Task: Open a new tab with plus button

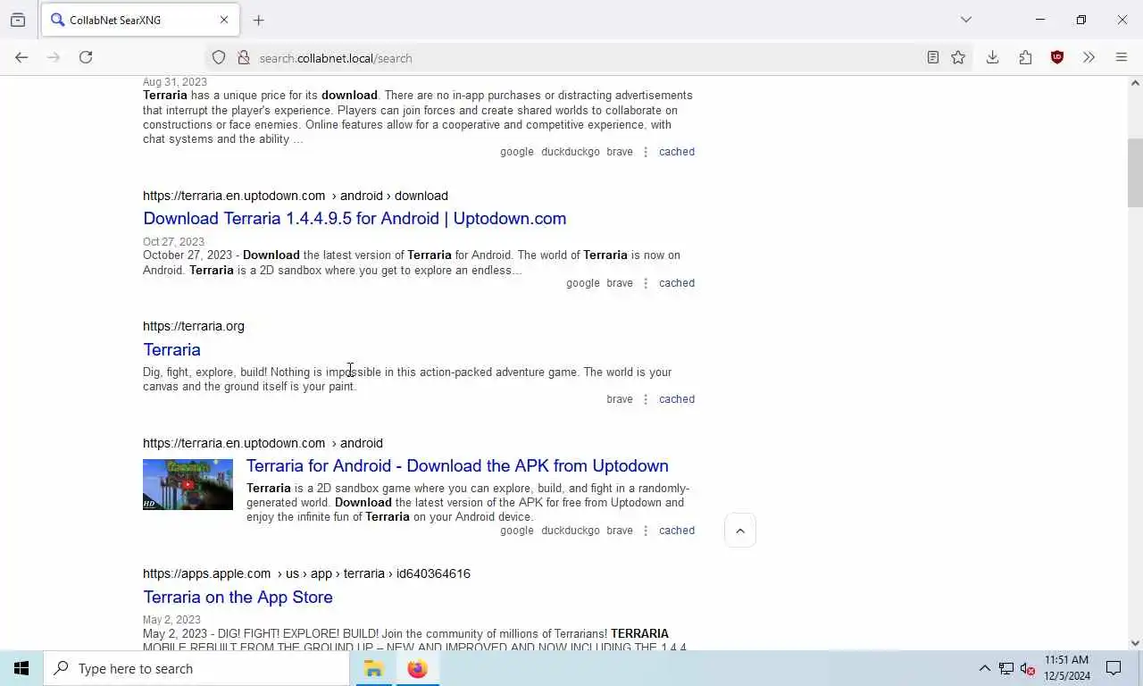Action: coord(258,20)
